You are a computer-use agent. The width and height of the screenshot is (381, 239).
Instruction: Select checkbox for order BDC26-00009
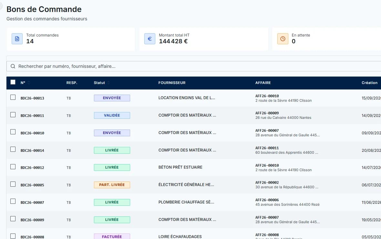tap(13, 219)
